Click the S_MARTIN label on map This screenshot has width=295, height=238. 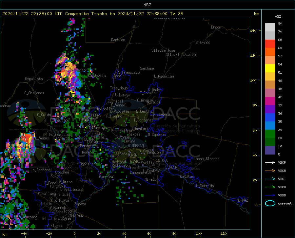tap(136, 146)
